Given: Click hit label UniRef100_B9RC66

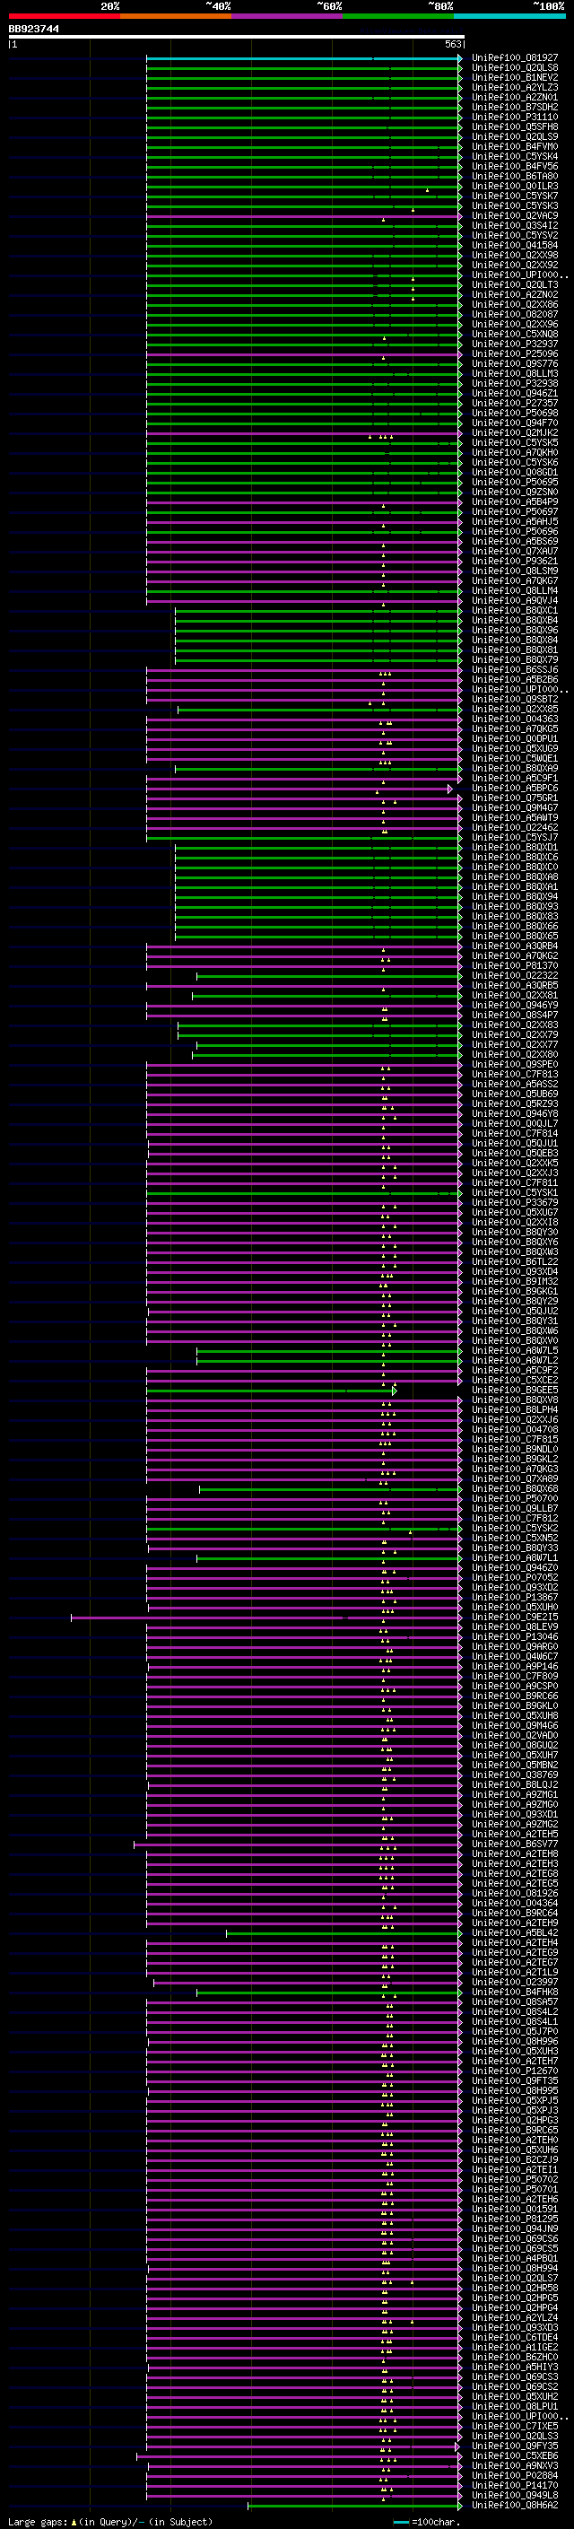Looking at the screenshot, I should click(x=515, y=1696).
